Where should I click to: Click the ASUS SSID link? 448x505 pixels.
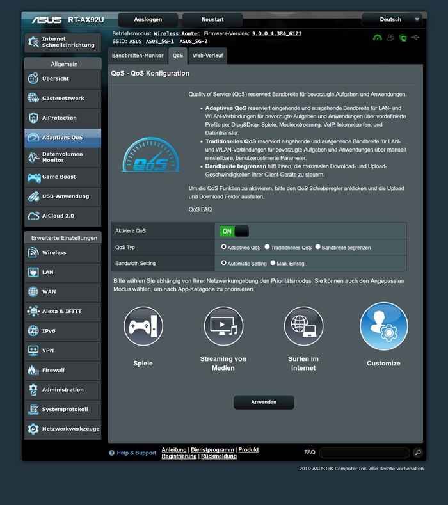point(135,41)
